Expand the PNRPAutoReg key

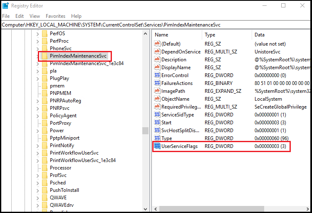click(37, 101)
